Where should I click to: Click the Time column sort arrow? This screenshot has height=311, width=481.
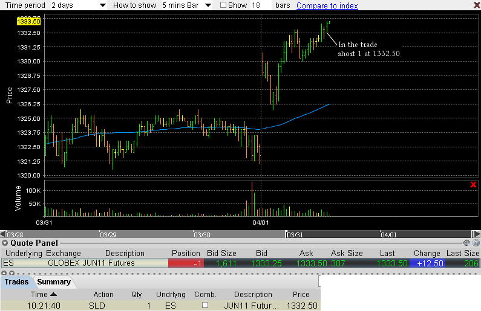point(53,295)
